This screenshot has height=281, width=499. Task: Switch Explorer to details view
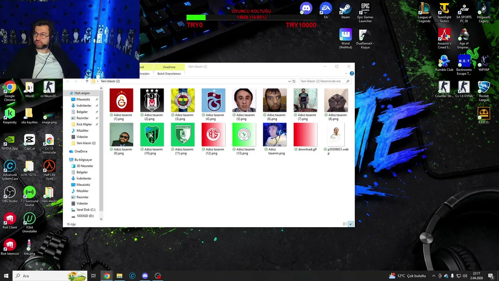[345, 224]
